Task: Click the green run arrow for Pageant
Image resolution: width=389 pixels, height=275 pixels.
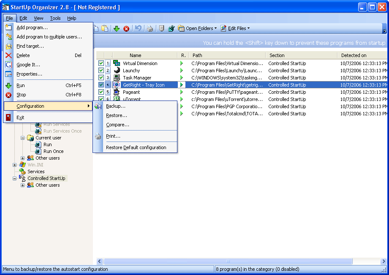Action: tap(182, 92)
